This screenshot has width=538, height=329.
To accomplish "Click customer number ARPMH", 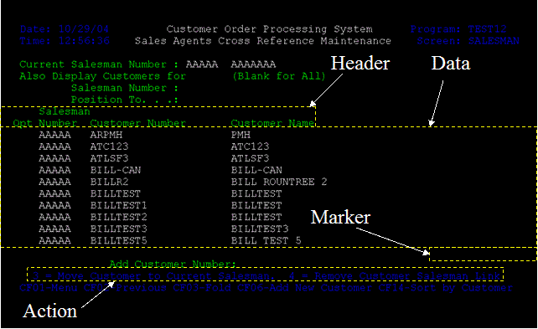I will pyautogui.click(x=106, y=135).
